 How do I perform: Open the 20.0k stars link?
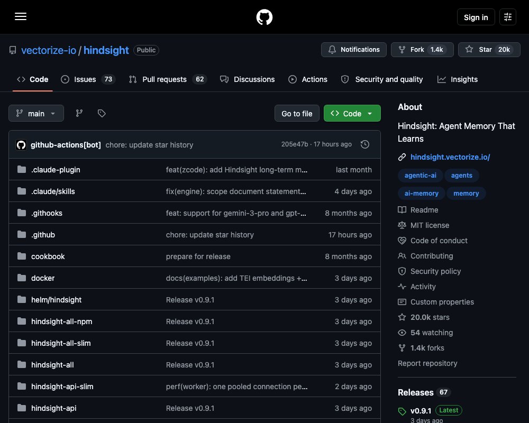click(430, 317)
